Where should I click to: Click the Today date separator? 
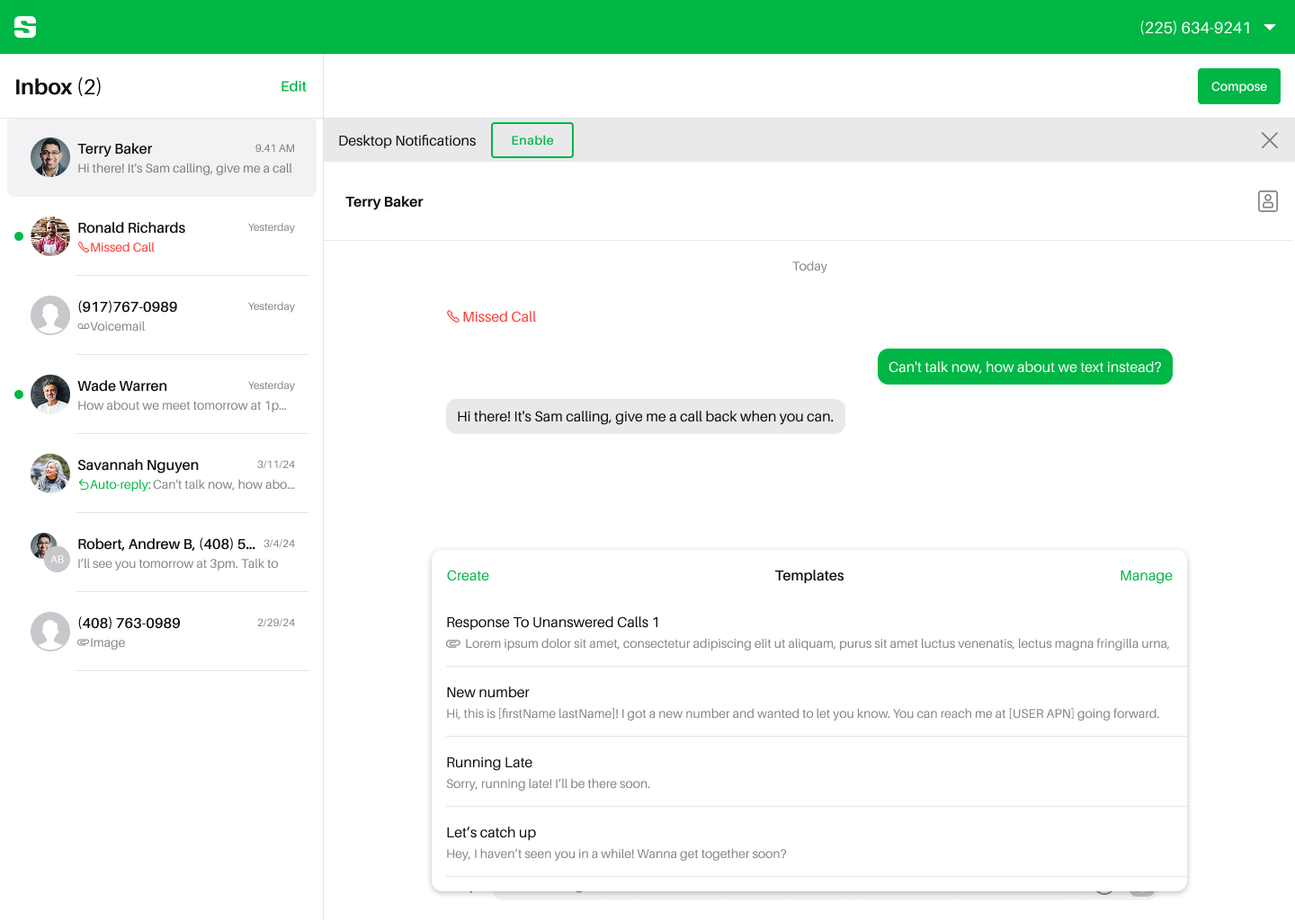(809, 266)
